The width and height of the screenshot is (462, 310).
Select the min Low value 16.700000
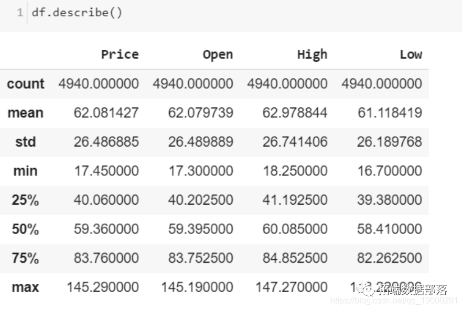coord(390,171)
